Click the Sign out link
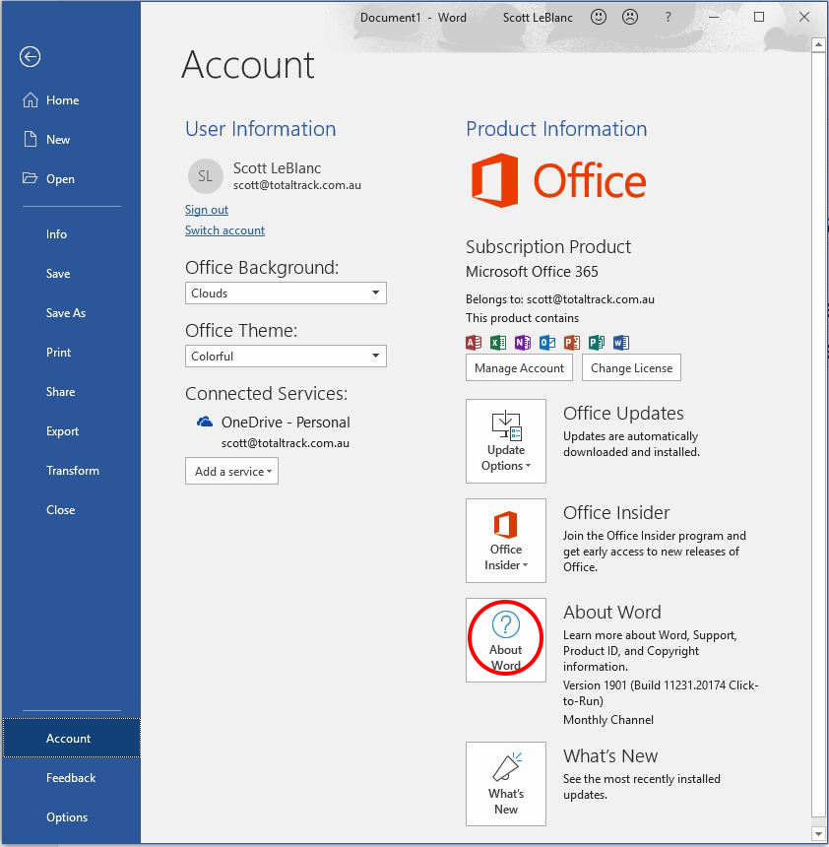 [207, 210]
